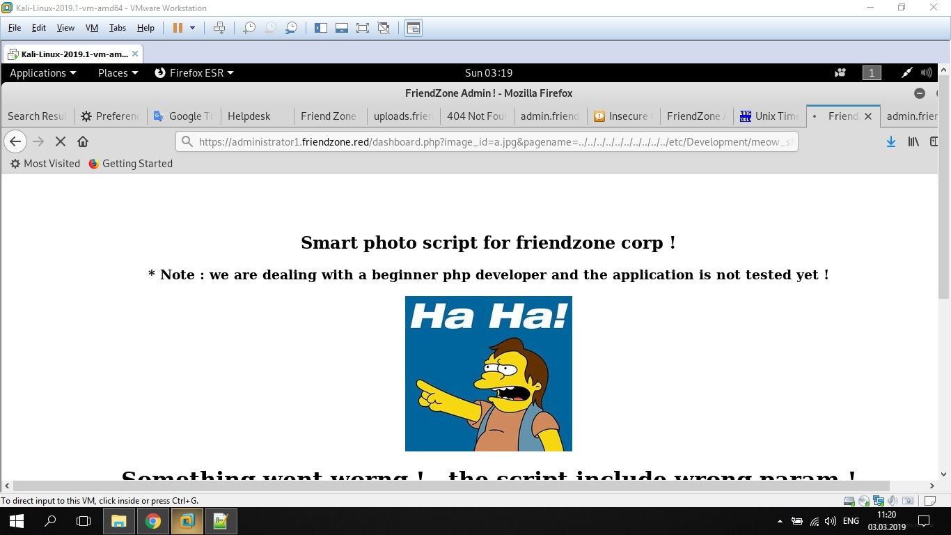Open the VM menu in VMware
This screenshot has height=535, width=951.
[x=92, y=28]
